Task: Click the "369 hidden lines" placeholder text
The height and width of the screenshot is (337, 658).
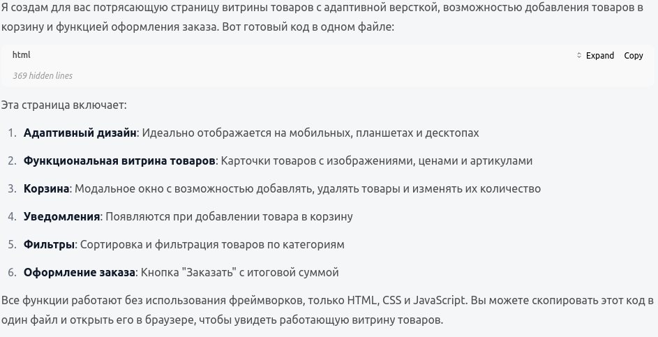Action: 43,75
